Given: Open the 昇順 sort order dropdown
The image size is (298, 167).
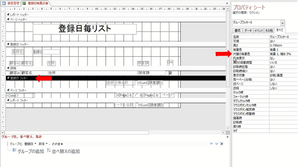Looking at the screenshot, I should pyautogui.click(x=47, y=144).
